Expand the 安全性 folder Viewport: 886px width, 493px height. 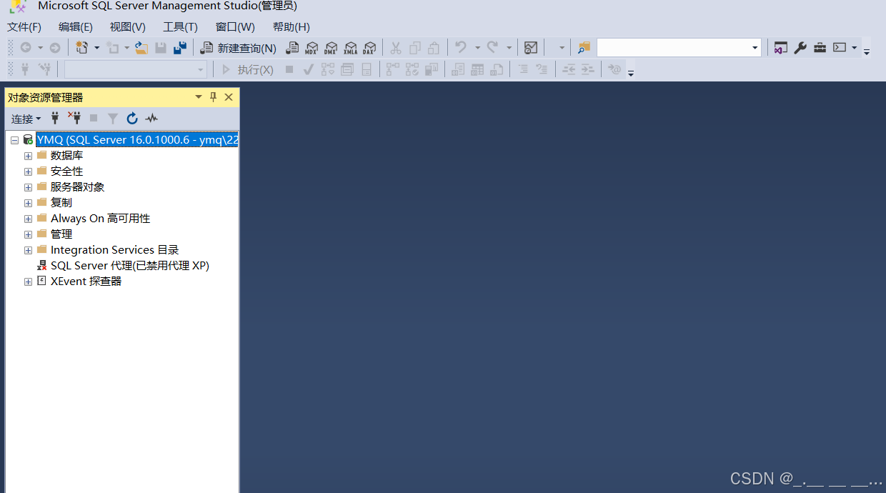(x=28, y=171)
